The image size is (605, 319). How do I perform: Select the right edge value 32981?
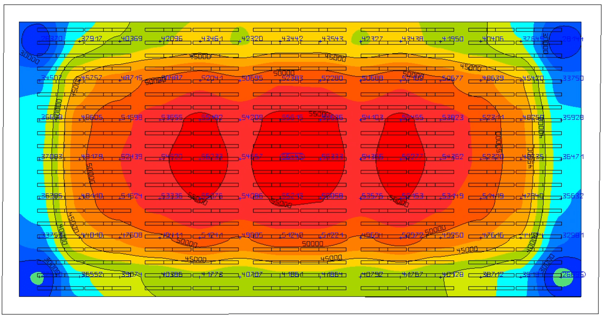coord(573,235)
